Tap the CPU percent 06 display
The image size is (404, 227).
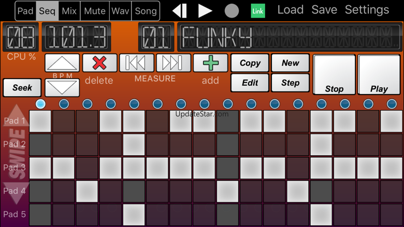(21, 37)
